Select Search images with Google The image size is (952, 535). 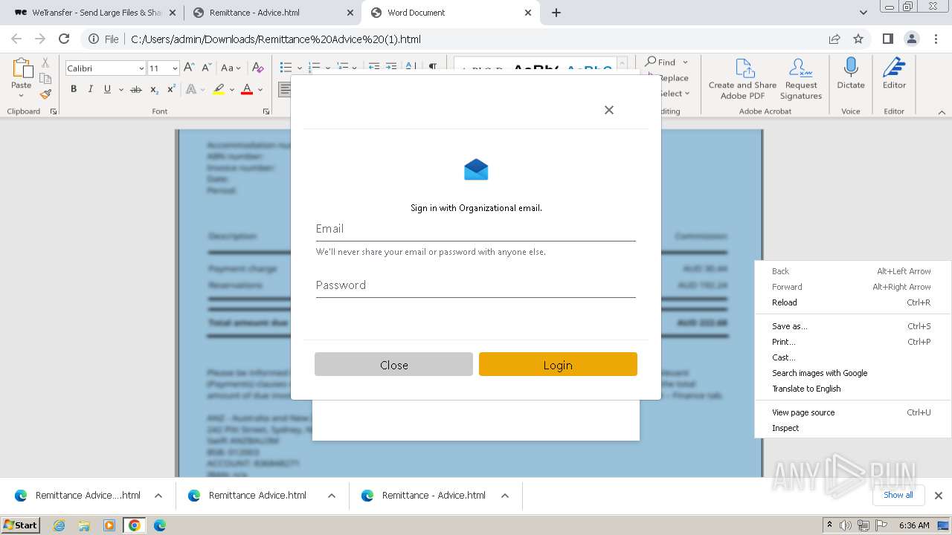point(853,373)
